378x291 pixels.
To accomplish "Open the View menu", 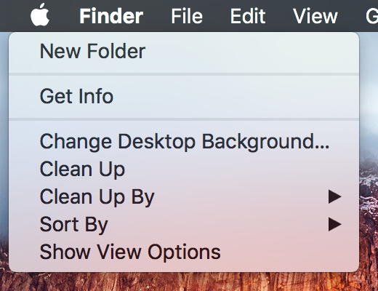I will [x=315, y=16].
